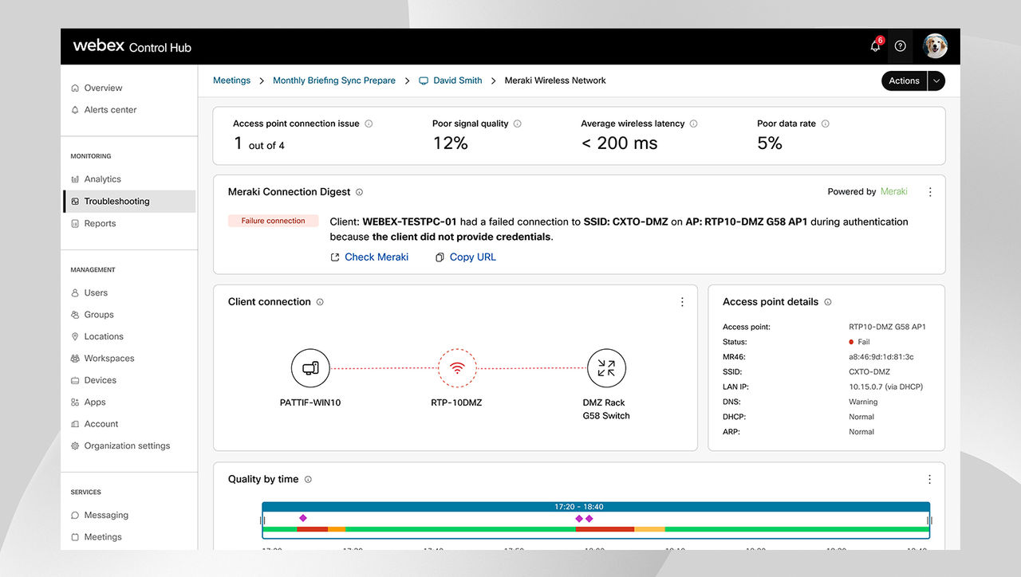Open the Check Meraki link

[x=369, y=257]
